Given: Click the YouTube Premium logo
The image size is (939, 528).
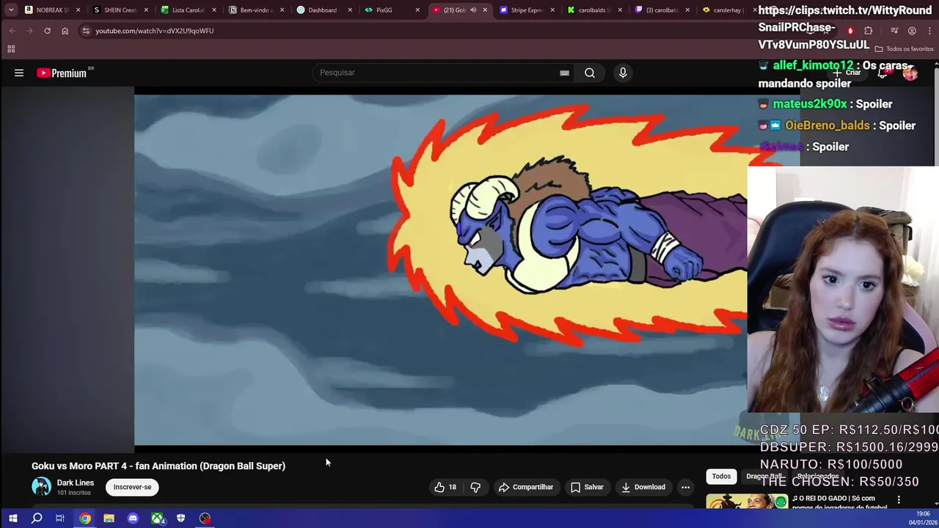Looking at the screenshot, I should point(62,73).
